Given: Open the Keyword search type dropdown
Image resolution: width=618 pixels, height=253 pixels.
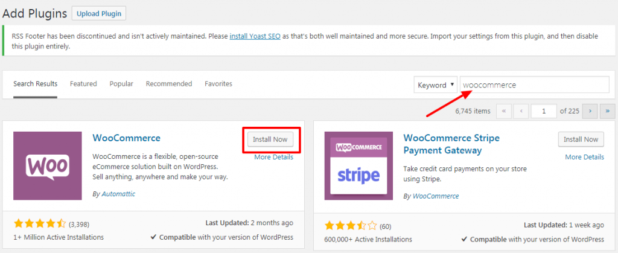Looking at the screenshot, I should pyautogui.click(x=436, y=85).
